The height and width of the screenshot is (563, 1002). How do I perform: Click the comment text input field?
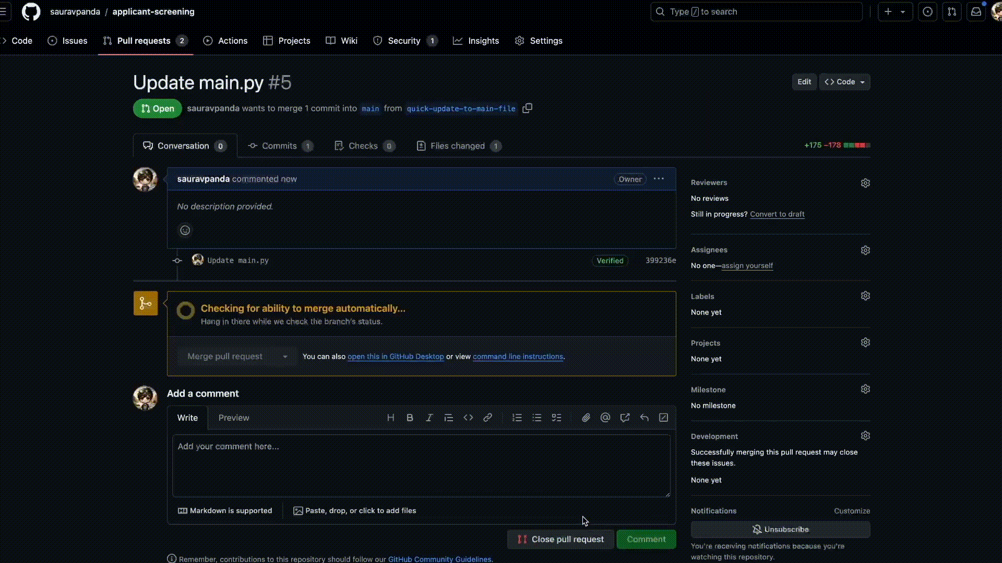(421, 464)
